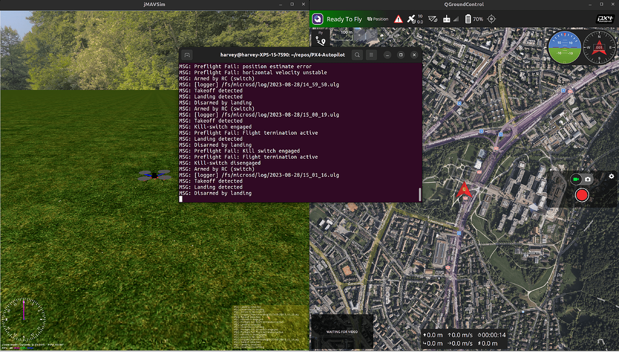Click the red warning triangle indicator

tap(398, 19)
